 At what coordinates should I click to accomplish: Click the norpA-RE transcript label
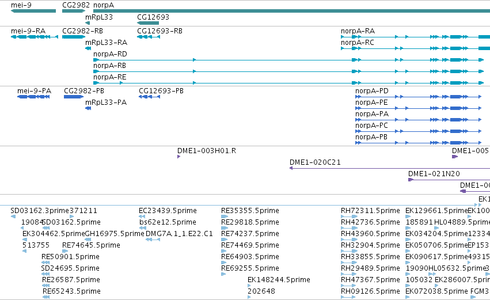pos(109,78)
